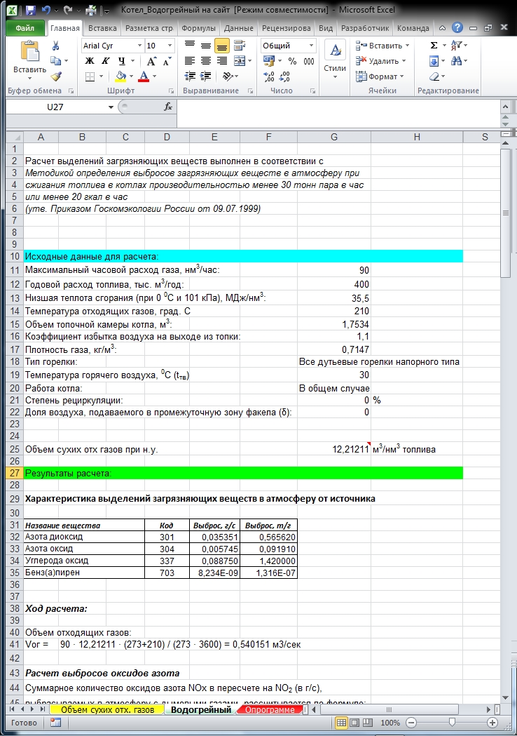The height and width of the screenshot is (736, 517).
Task: Decrease decimal places
Action: [284, 76]
